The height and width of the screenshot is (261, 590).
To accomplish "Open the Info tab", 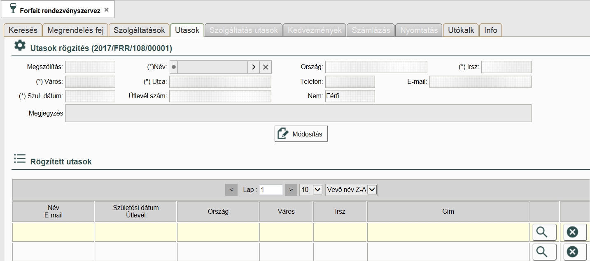I will tap(490, 30).
